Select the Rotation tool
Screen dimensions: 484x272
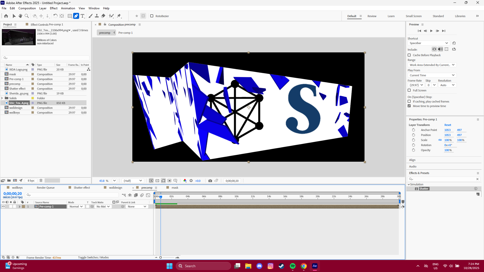55,16
